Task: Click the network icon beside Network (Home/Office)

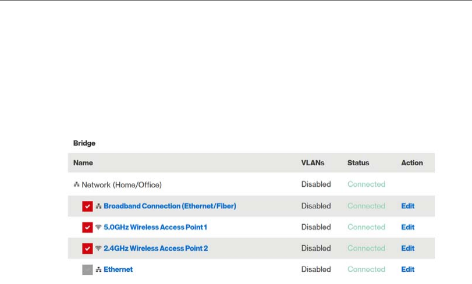Action: coord(76,184)
